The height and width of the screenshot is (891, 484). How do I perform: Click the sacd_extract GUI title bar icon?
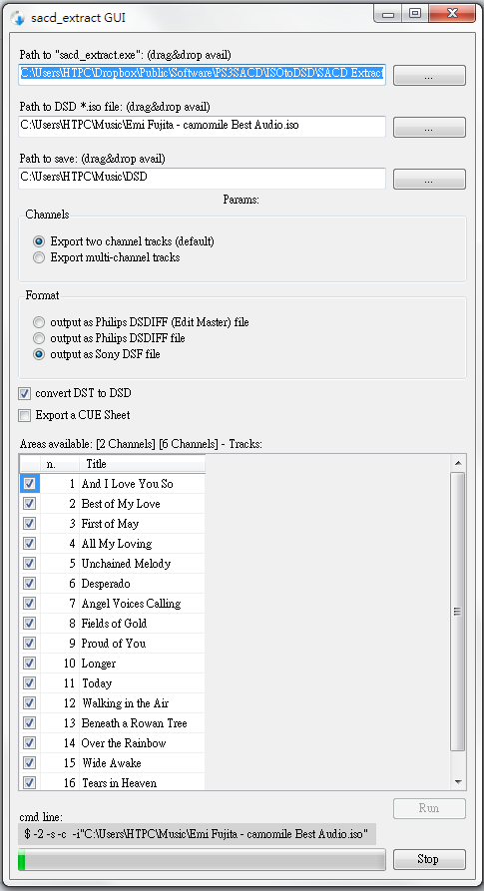click(x=18, y=18)
